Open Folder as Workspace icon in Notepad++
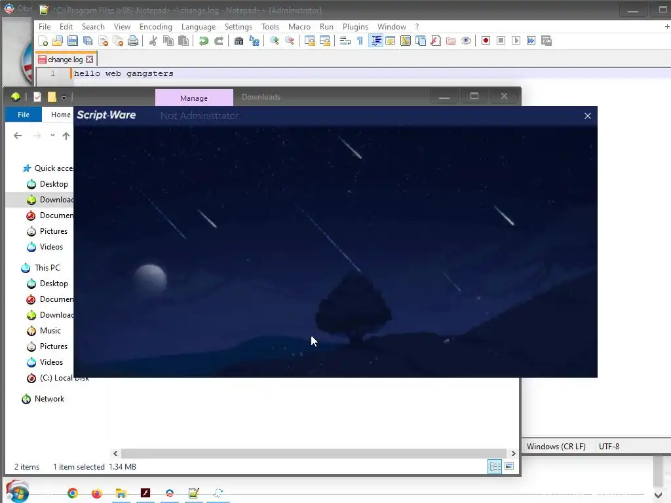Viewport: 671px width, 503px height. coord(451,41)
